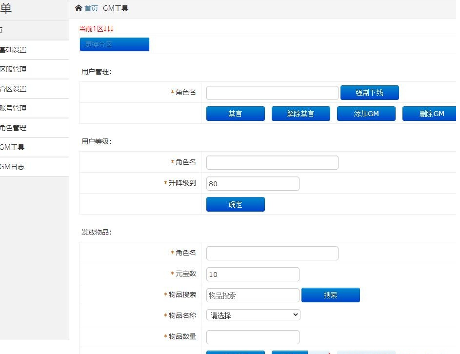Focus the 角色名 field under 用户管理
Screen dimensions: 460x354
click(272, 93)
